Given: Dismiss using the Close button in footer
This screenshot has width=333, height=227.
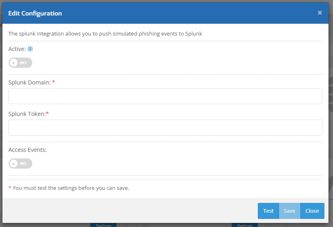Looking at the screenshot, I should 312,211.
